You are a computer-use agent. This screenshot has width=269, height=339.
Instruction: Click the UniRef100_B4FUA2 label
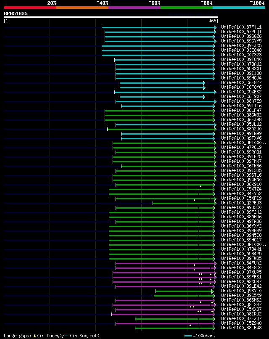tap(241, 263)
